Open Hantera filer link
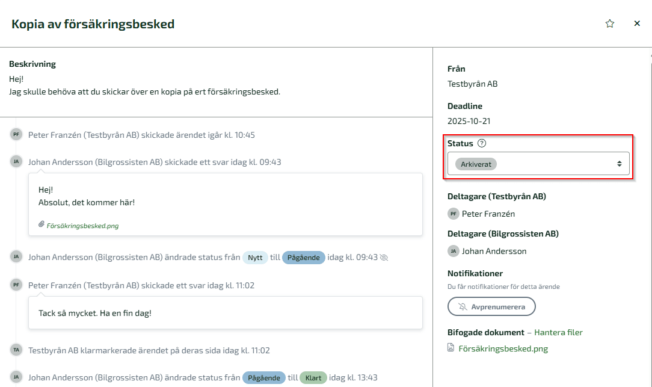This screenshot has height=387, width=652. (558, 332)
